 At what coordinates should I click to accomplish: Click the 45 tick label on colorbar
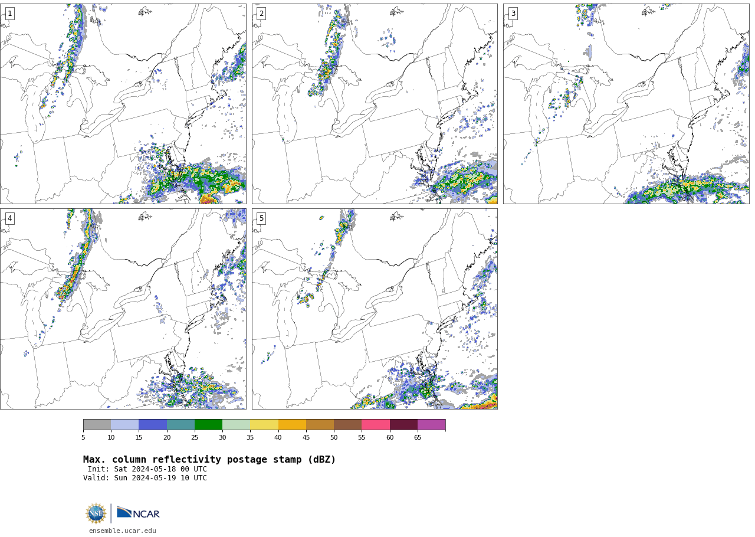coord(306,437)
